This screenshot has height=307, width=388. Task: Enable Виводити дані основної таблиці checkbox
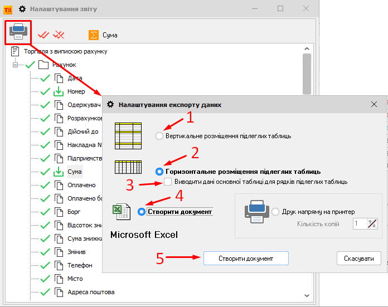point(168,182)
